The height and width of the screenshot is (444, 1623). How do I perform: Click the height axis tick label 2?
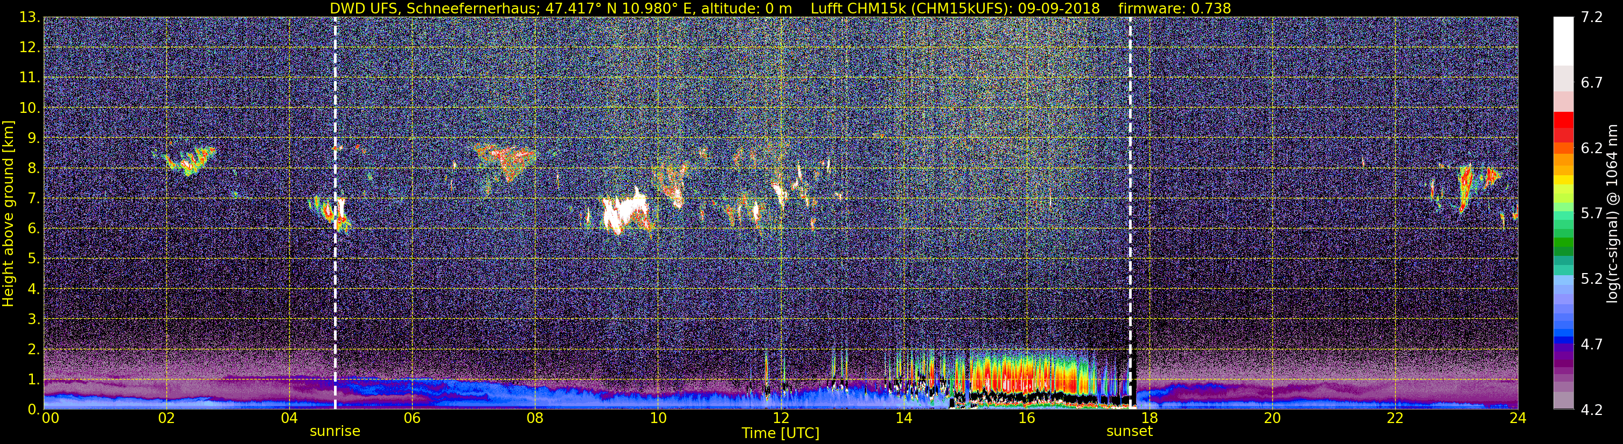(x=33, y=350)
